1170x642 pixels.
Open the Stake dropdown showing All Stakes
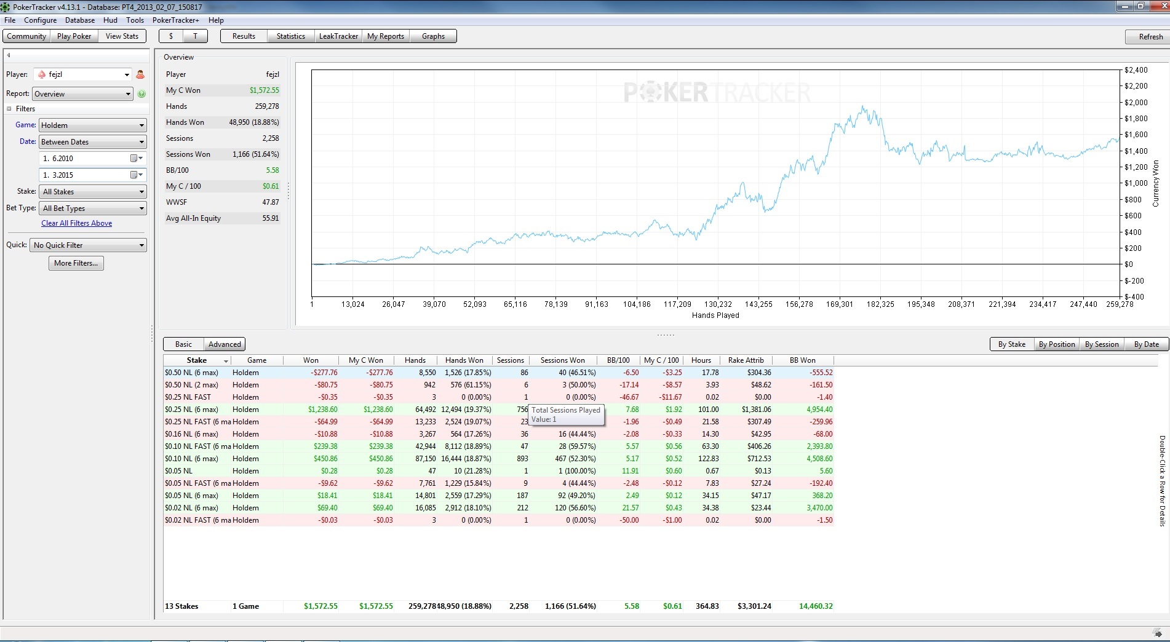click(92, 192)
